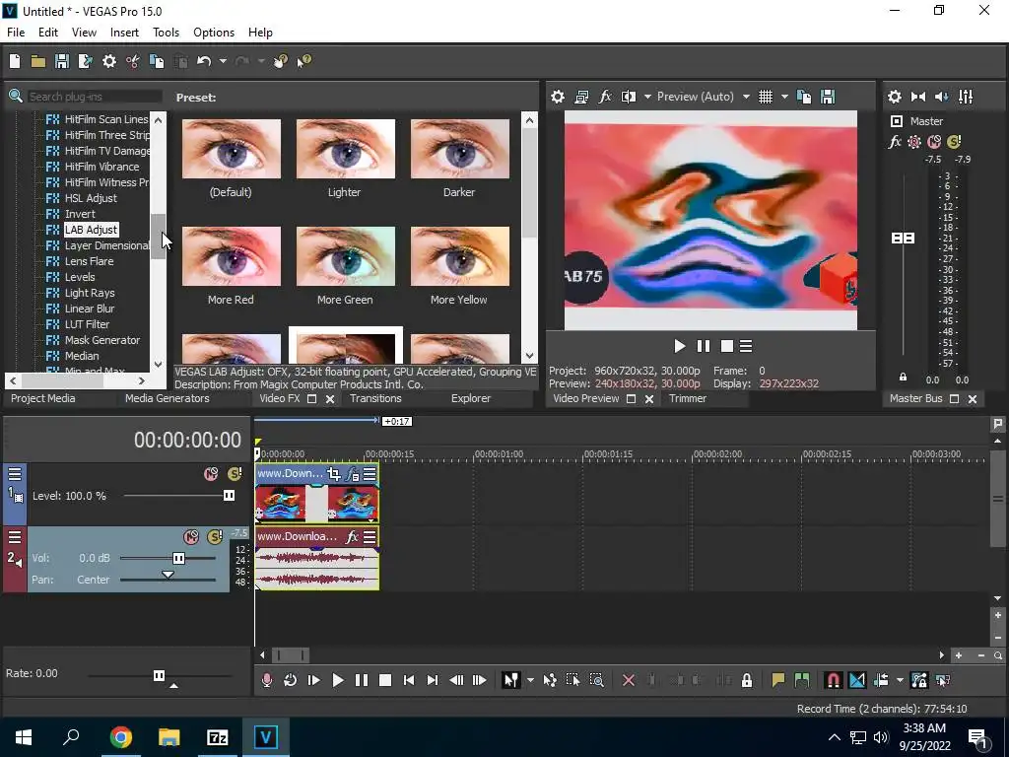Open the split screen view dropdown arrow
The width and height of the screenshot is (1009, 757).
pos(647,97)
